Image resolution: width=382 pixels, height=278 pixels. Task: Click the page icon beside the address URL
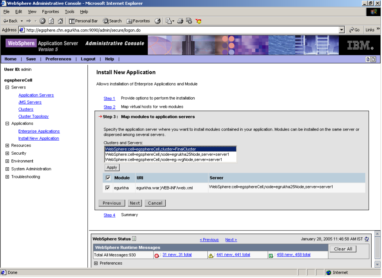pyautogui.click(x=22, y=30)
